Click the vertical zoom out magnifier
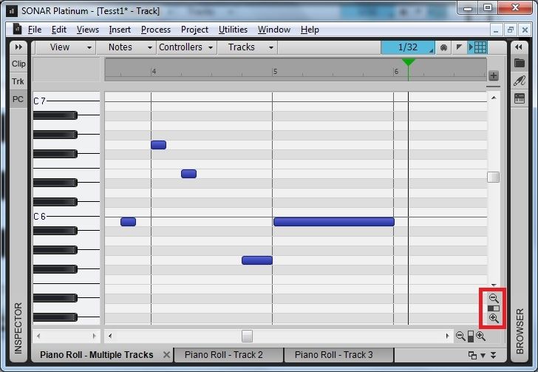Screen dimensions: 538x372 [x=494, y=297]
